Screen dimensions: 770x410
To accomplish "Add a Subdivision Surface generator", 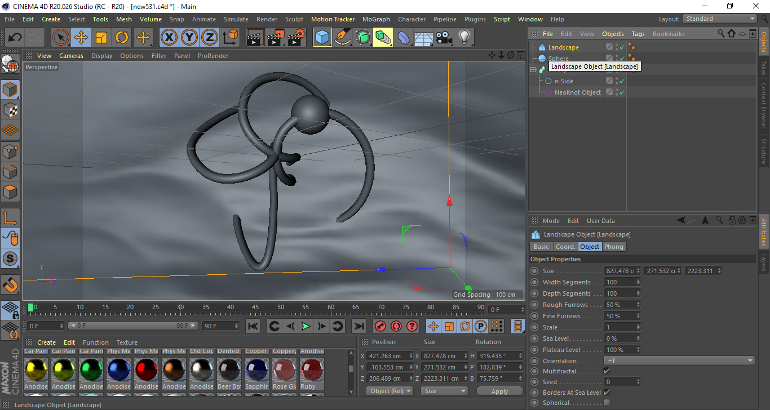I will coord(363,38).
